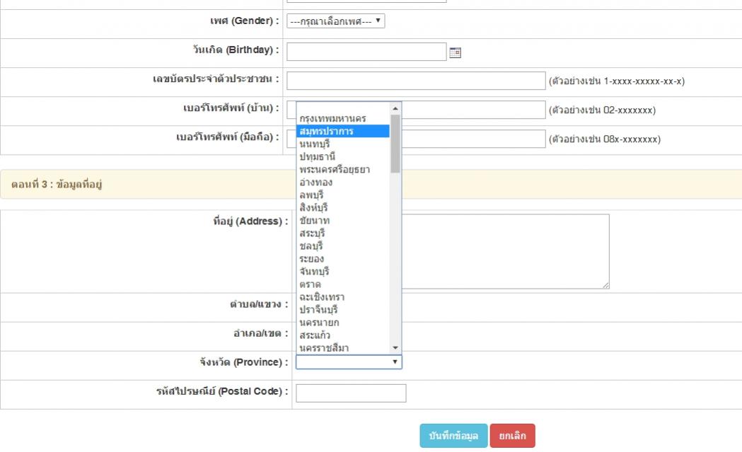This screenshot has width=742, height=452.
Task: Open the birthday calendar picker icon
Action: [x=456, y=52]
